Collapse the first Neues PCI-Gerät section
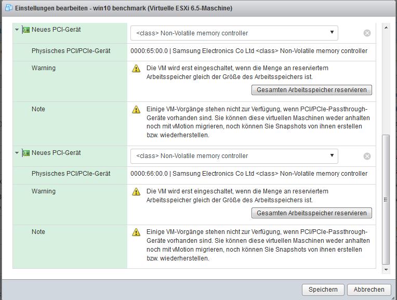Screen dimensions: 397x300 click(x=17, y=30)
